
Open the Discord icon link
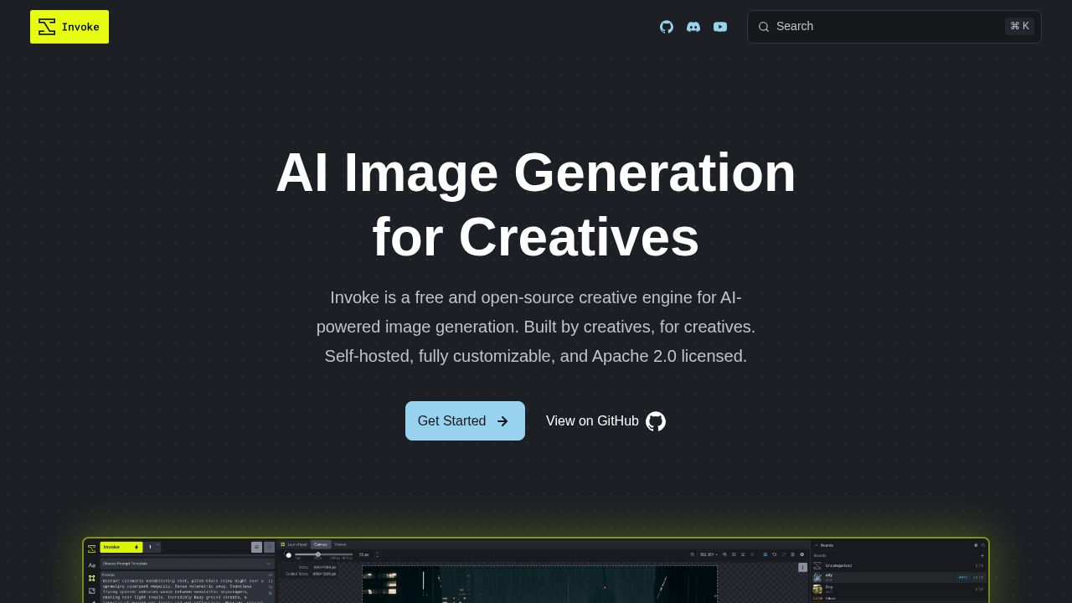tap(693, 27)
